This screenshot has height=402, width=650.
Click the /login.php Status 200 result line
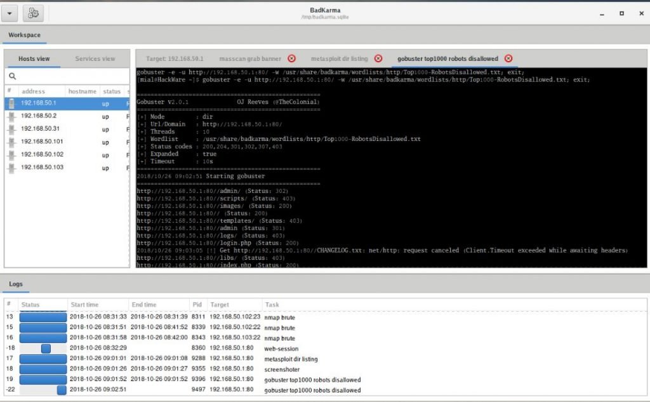click(218, 243)
